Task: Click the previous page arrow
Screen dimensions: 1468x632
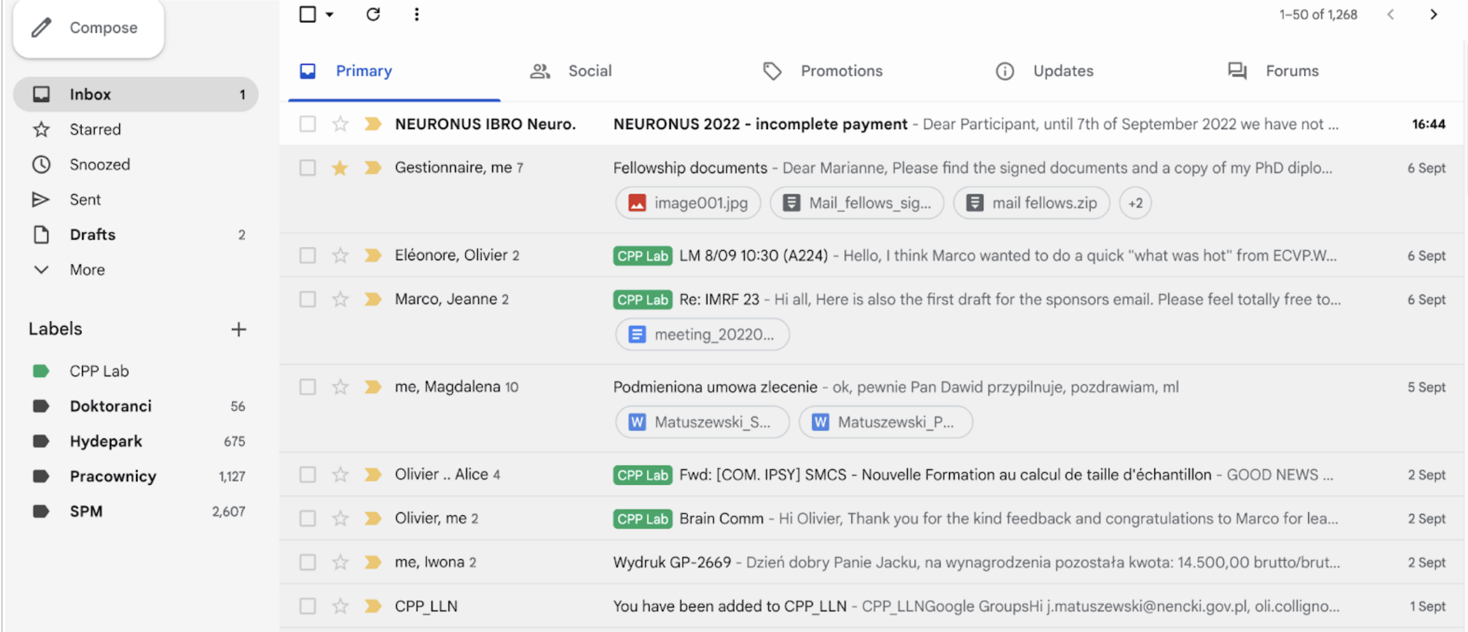Action: click(x=1391, y=14)
